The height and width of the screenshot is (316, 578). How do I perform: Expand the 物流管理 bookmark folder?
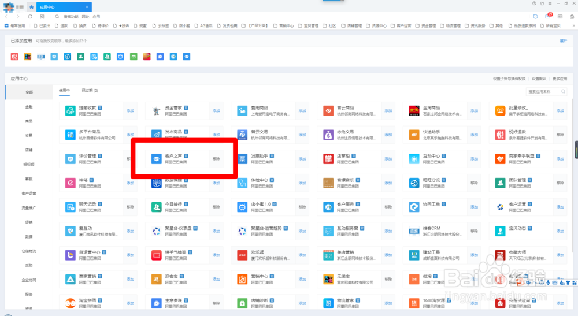tap(450, 26)
